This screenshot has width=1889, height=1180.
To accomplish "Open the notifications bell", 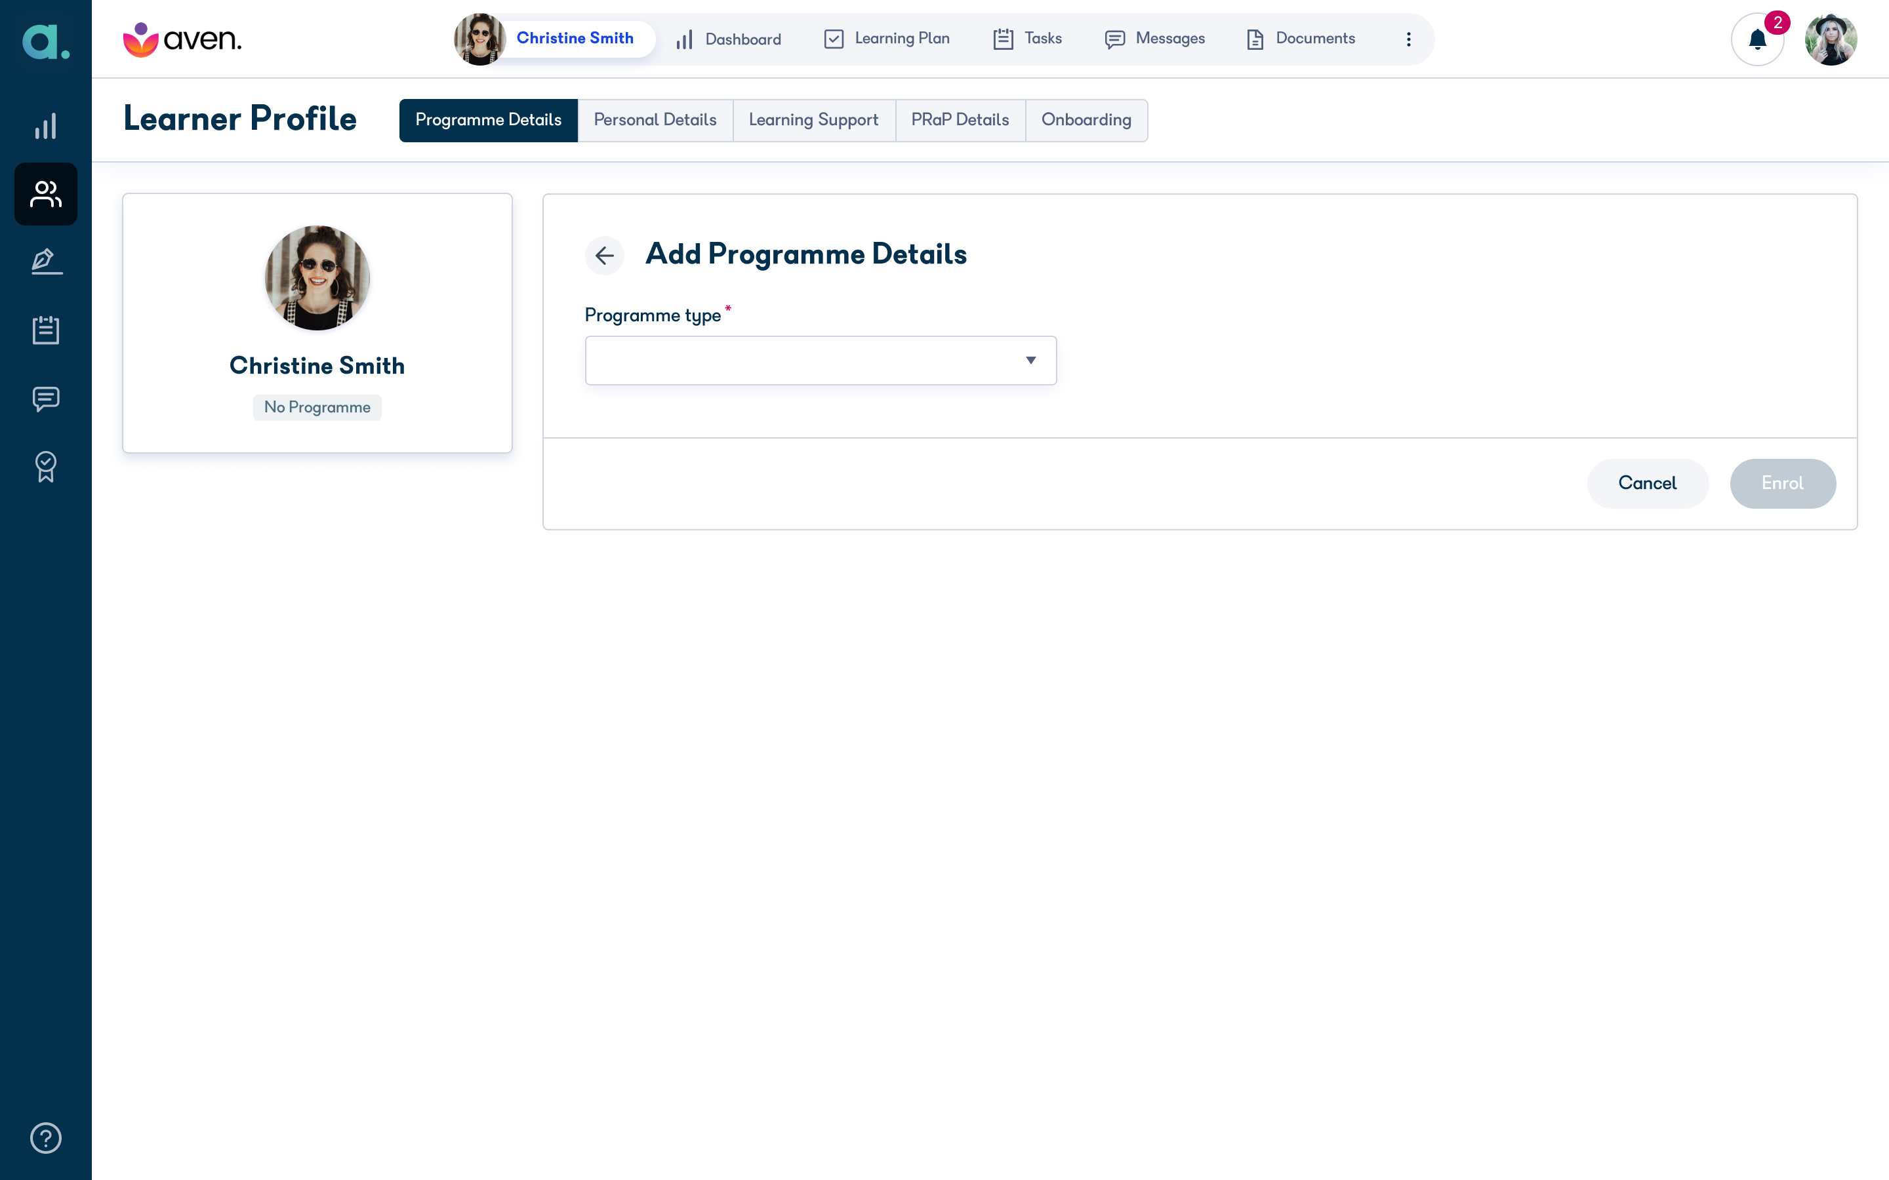I will [1757, 39].
